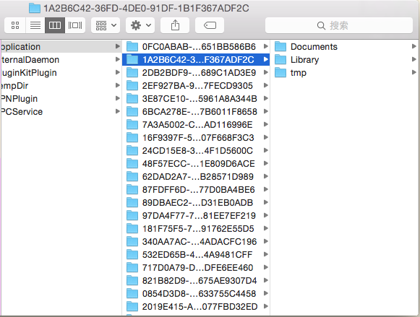Select column view mode
The width and height of the screenshot is (420, 317).
click(55, 25)
